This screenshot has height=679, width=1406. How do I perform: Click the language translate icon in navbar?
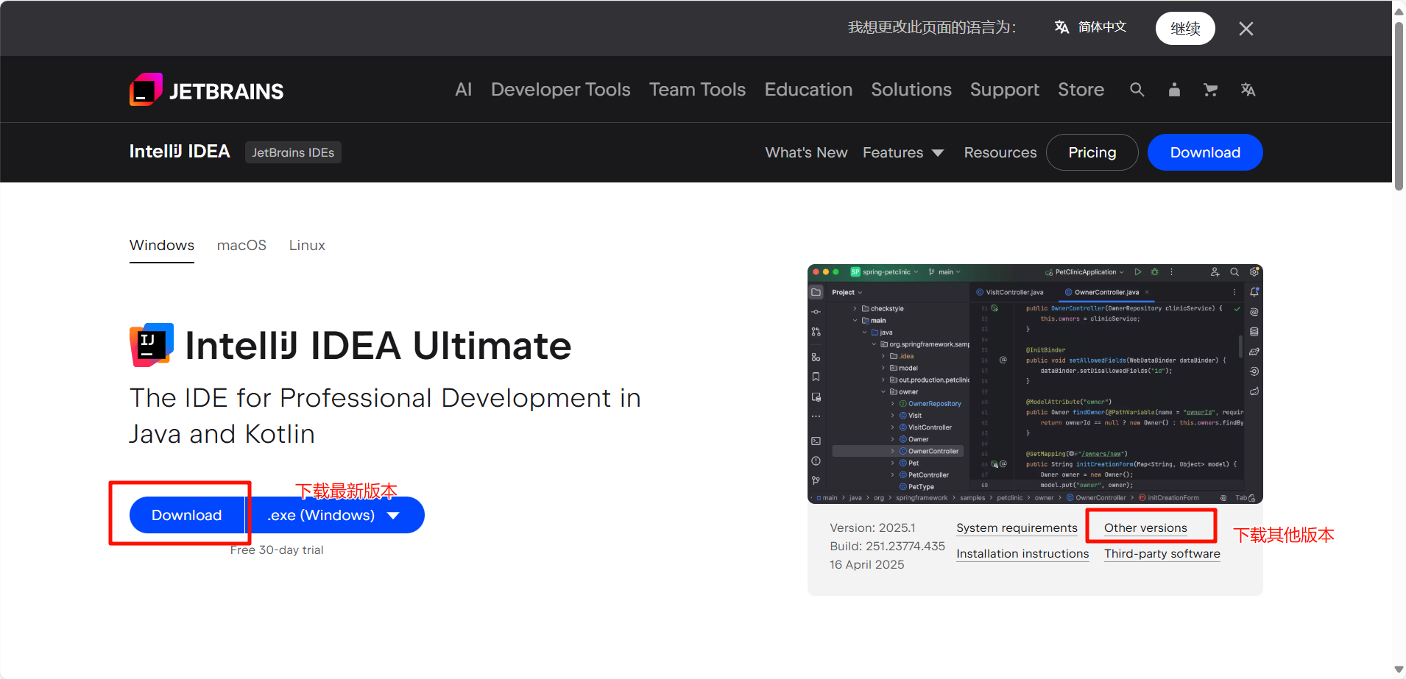click(x=1248, y=90)
